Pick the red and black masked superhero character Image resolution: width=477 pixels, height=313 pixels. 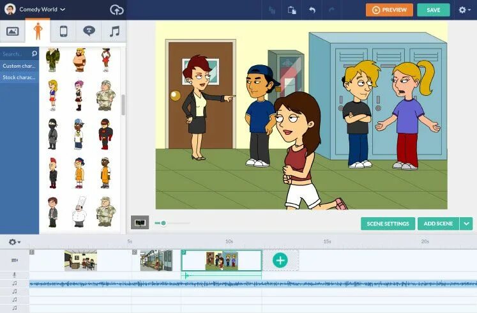click(x=105, y=134)
